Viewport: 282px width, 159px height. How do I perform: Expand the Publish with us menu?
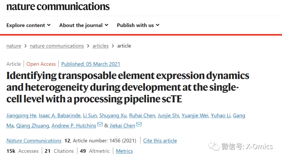(x=138, y=25)
